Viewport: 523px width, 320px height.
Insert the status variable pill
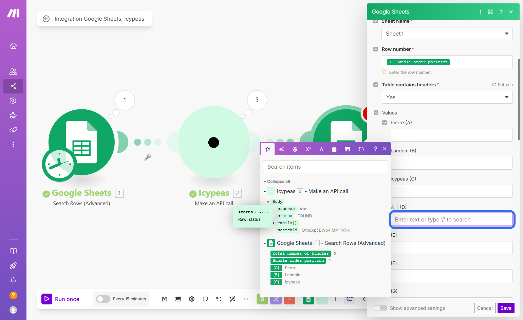click(285, 216)
